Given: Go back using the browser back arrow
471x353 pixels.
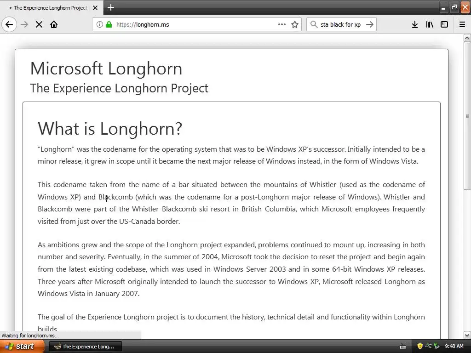Looking at the screenshot, I should tap(9, 24).
